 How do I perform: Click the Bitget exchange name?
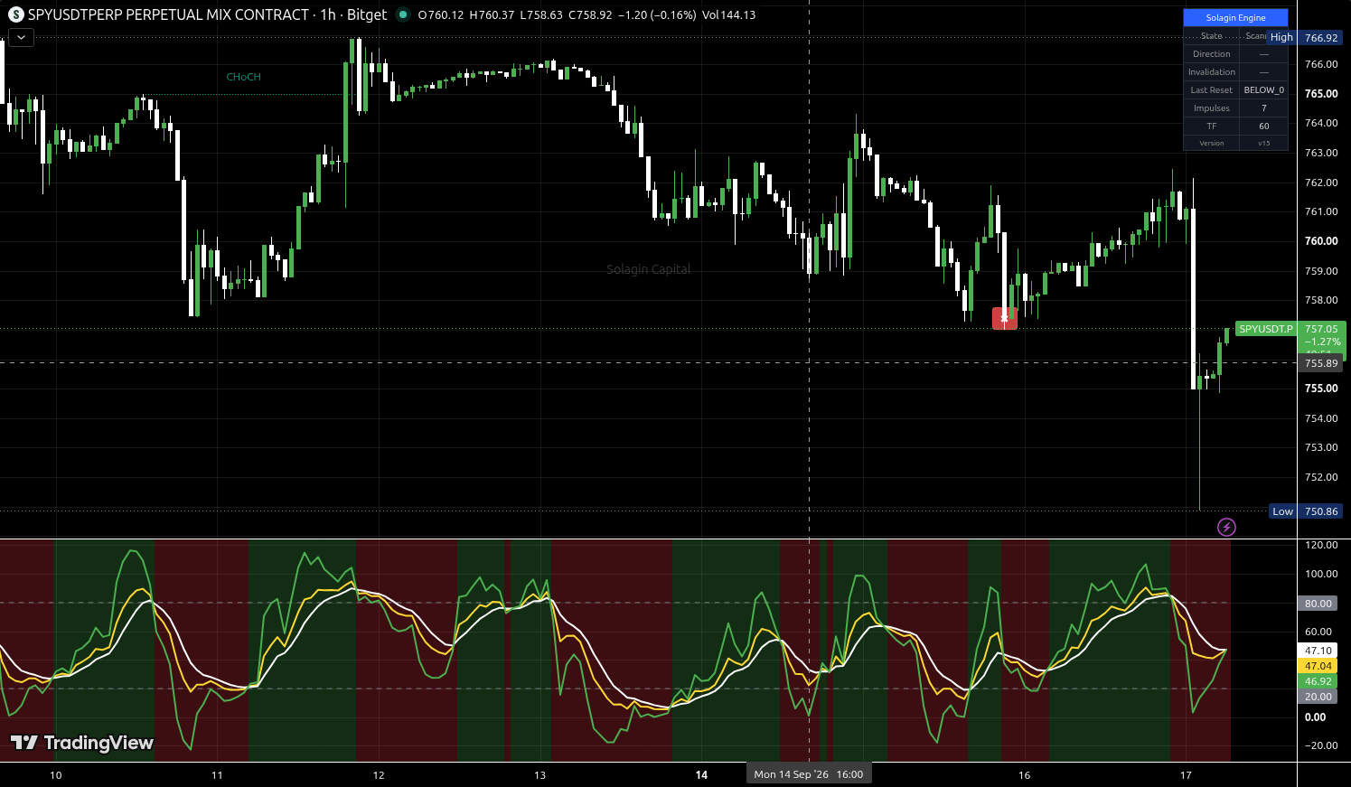pos(367,14)
